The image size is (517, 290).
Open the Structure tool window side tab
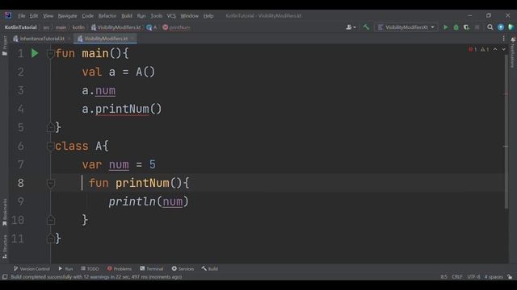pos(5,246)
